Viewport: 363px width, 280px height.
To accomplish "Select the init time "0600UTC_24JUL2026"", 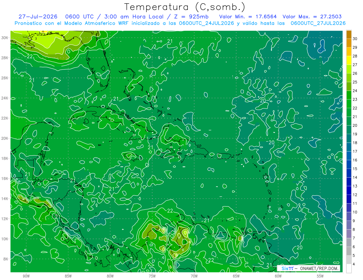I will pyautogui.click(x=206, y=23).
